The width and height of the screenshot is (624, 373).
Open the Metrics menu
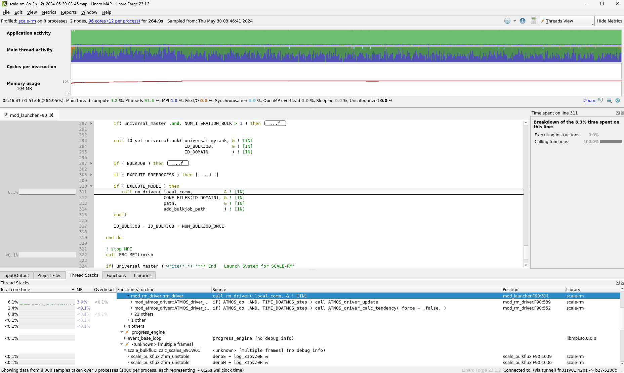pos(49,12)
